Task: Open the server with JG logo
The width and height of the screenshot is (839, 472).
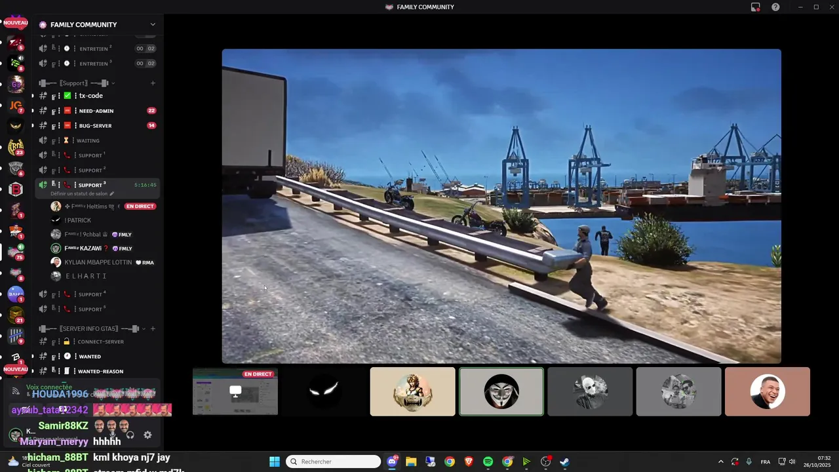Action: point(16,105)
